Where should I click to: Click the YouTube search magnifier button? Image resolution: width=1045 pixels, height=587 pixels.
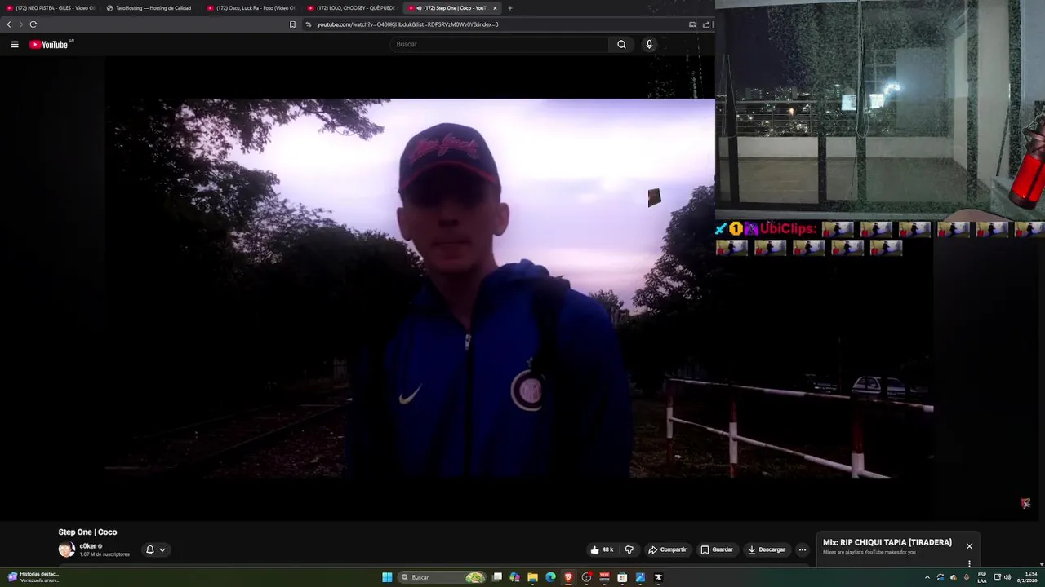(x=621, y=45)
